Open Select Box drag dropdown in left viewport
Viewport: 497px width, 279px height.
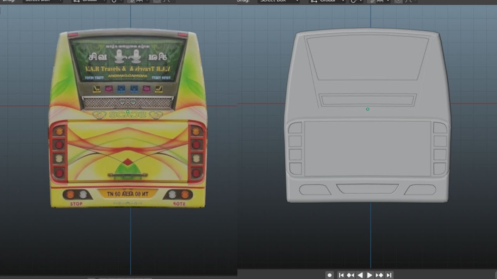[x=43, y=1]
